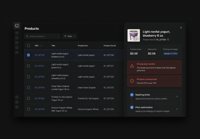
Task: Click the Product line column header
Action: (x=83, y=46)
